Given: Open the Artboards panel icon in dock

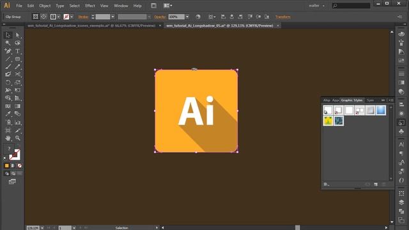Looking at the screenshot, I should pos(401,220).
